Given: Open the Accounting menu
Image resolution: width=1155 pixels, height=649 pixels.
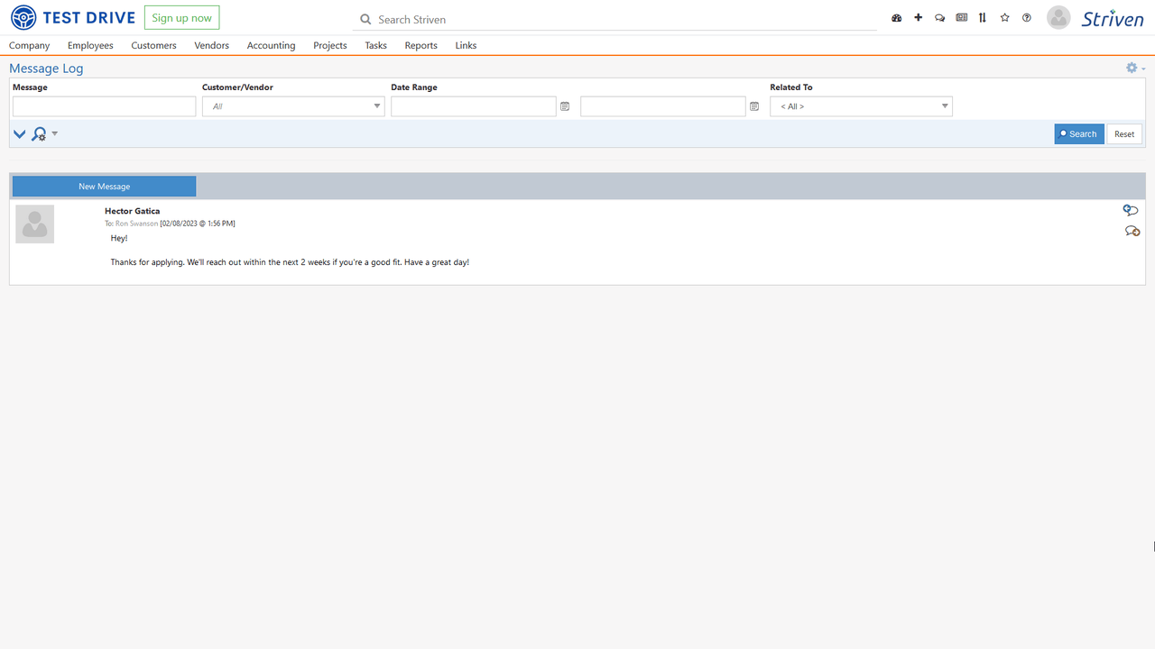Looking at the screenshot, I should coord(271,45).
